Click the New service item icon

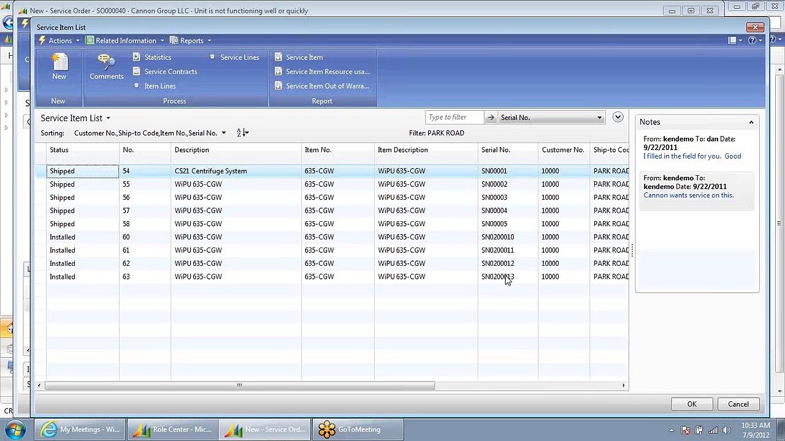59,66
